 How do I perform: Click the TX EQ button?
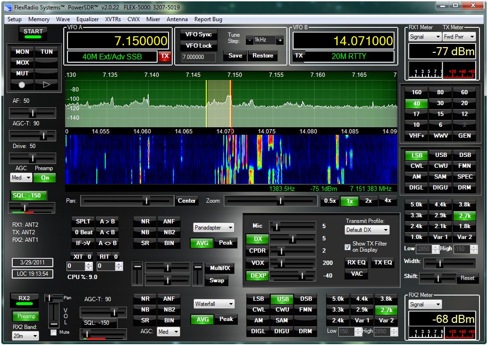(383, 263)
